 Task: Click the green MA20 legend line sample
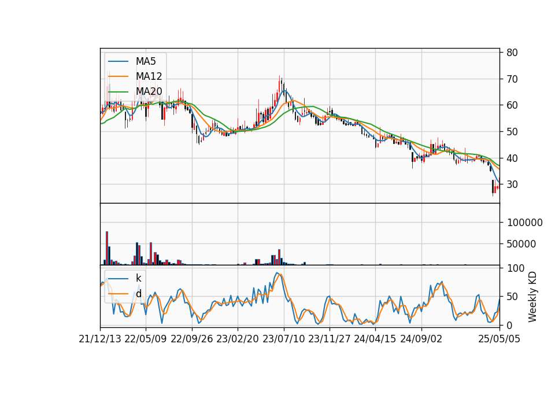pyautogui.click(x=118, y=91)
